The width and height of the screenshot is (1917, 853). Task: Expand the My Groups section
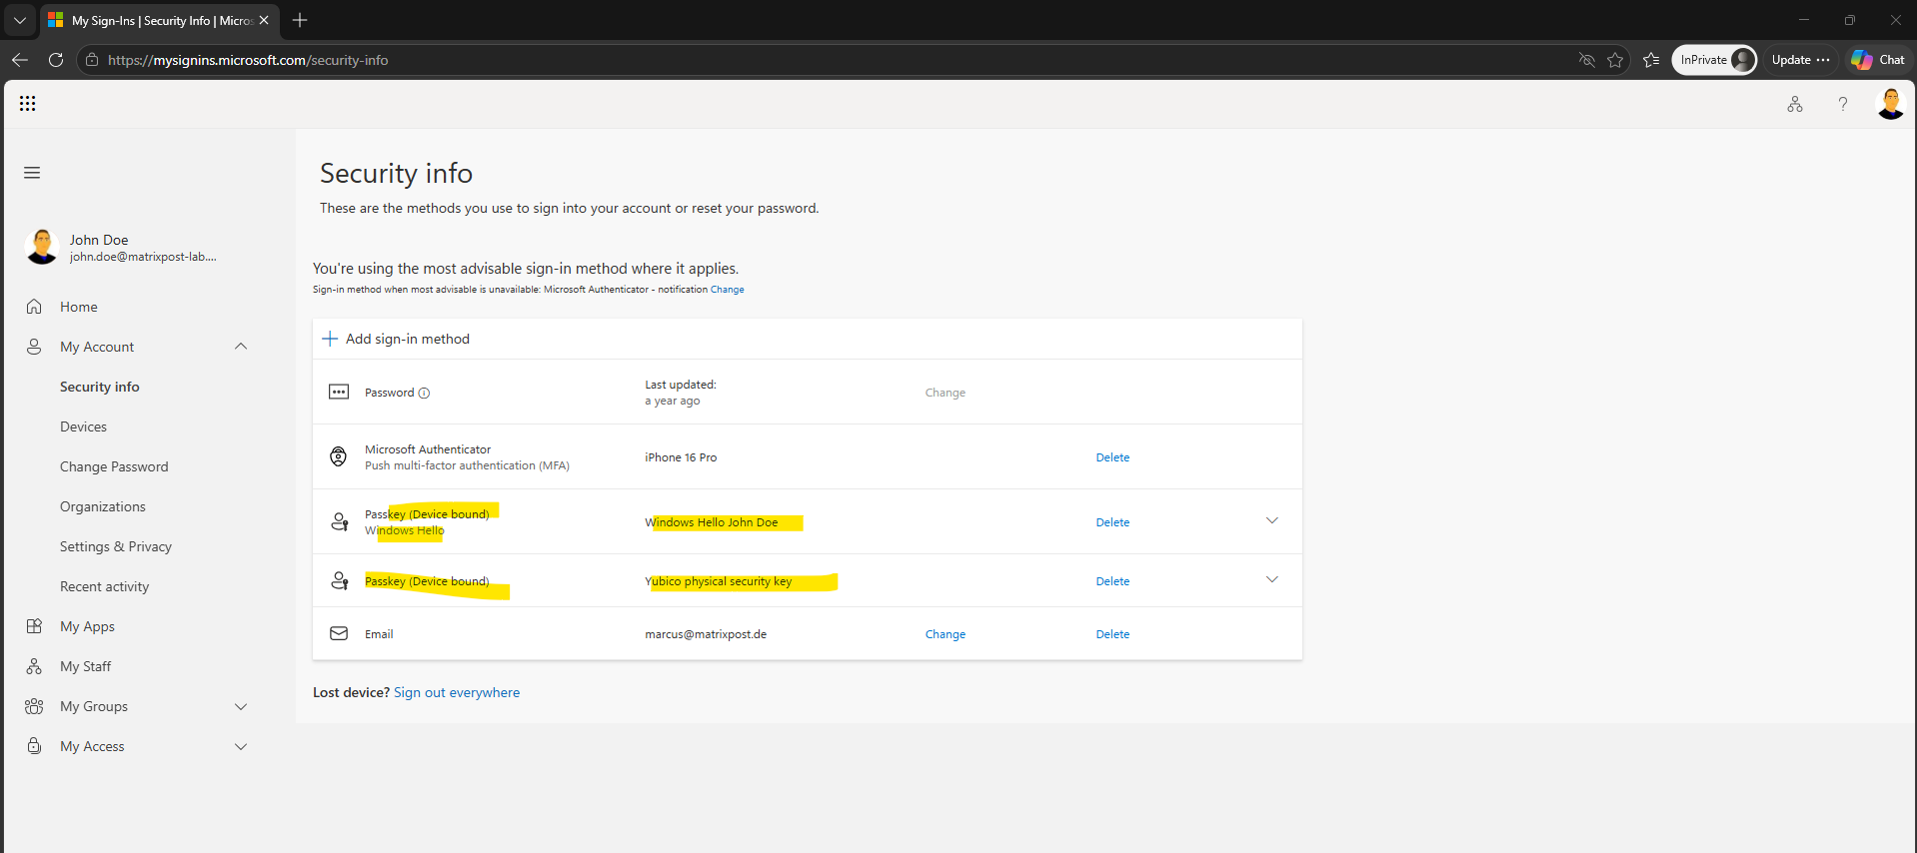[241, 706]
